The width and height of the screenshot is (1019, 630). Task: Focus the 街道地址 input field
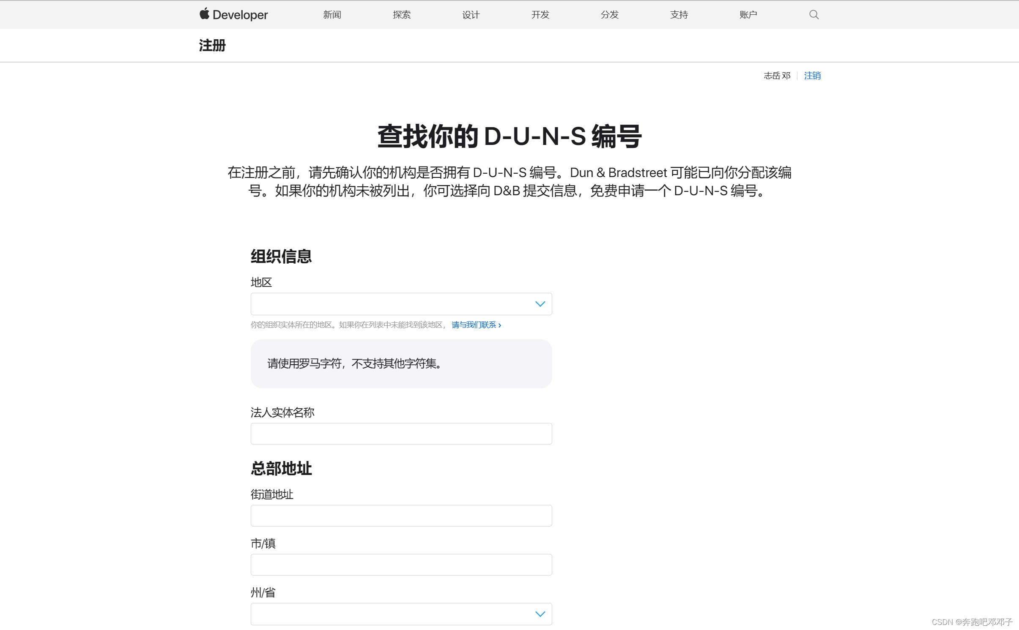pyautogui.click(x=401, y=515)
